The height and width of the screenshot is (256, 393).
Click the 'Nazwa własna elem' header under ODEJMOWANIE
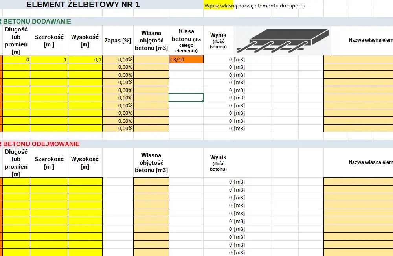[x=371, y=162]
